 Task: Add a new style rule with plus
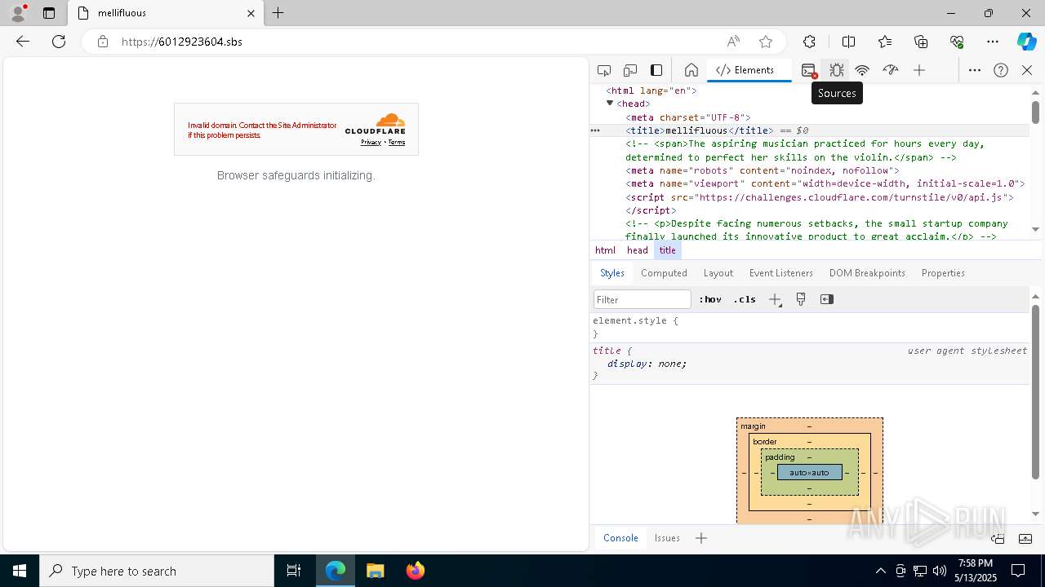coord(775,299)
